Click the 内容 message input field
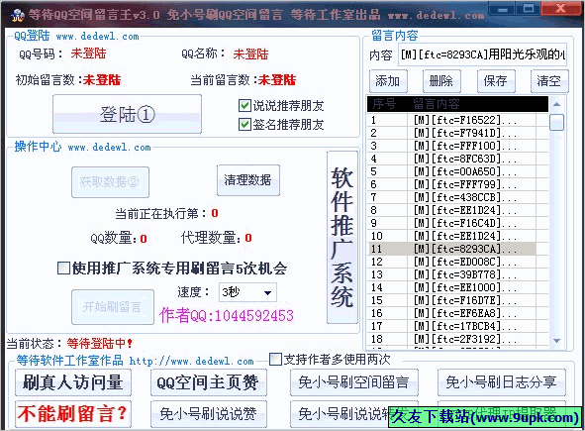Screen dimensions: 585x431 pos(482,54)
